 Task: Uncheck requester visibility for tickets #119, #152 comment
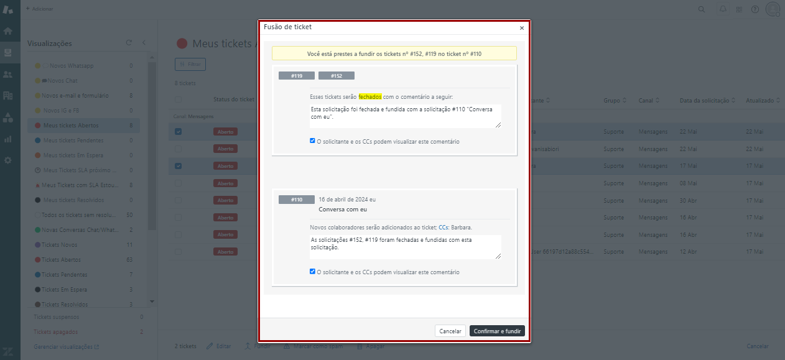[312, 141]
